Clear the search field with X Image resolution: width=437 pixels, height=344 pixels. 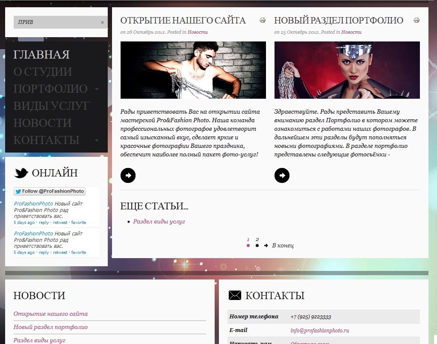pyautogui.click(x=102, y=22)
